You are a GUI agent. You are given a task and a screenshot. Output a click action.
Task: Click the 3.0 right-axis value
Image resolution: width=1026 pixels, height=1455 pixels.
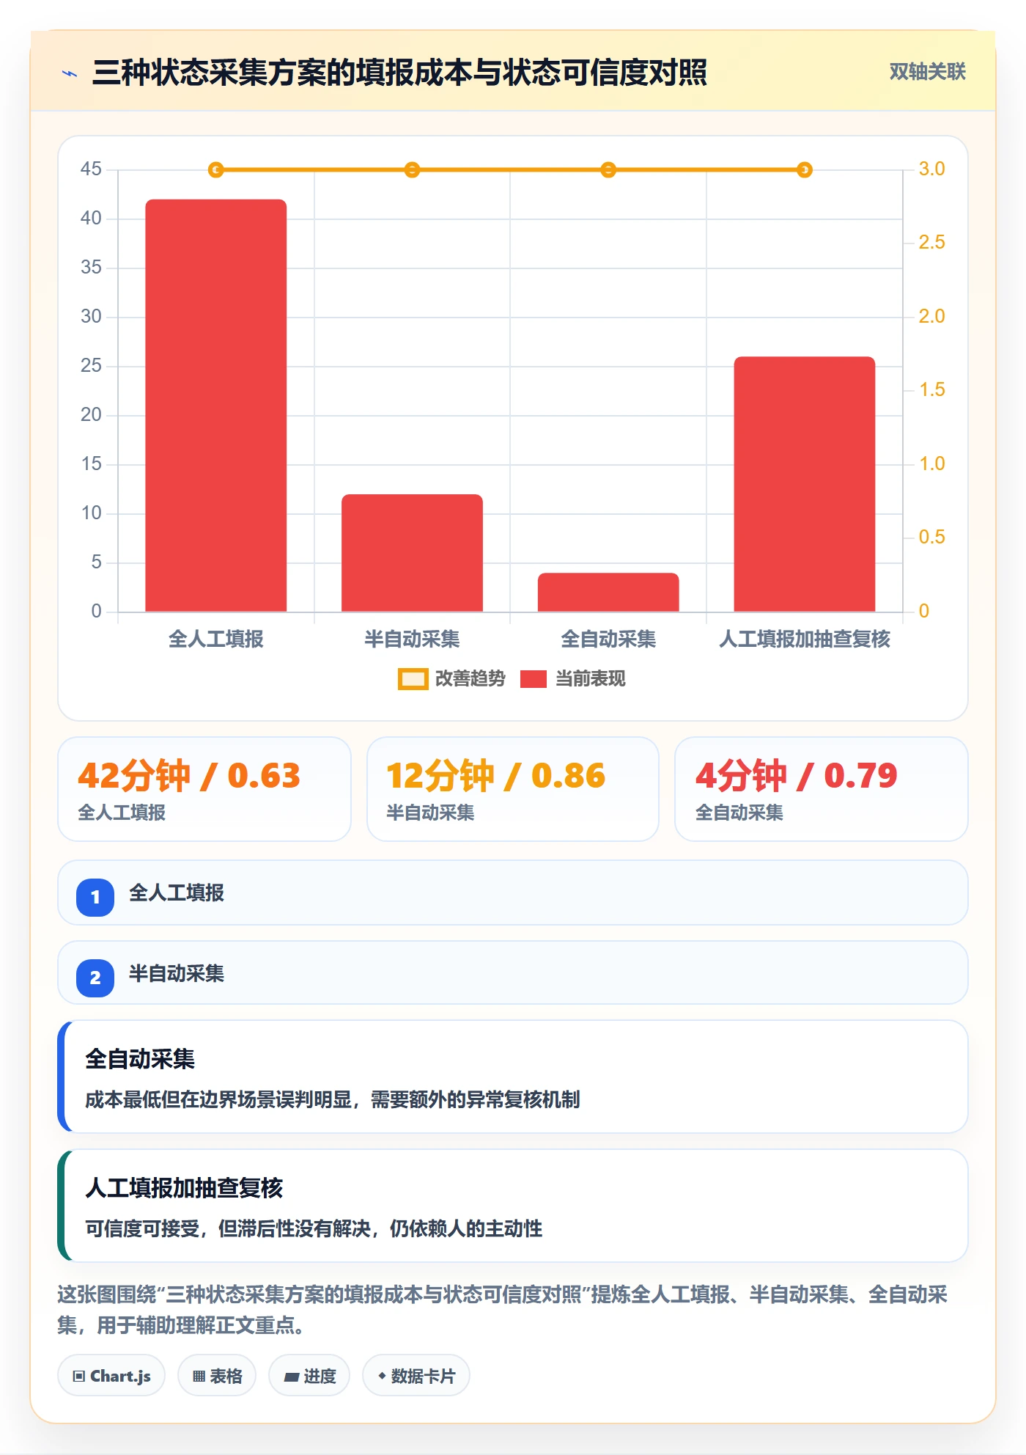931,169
